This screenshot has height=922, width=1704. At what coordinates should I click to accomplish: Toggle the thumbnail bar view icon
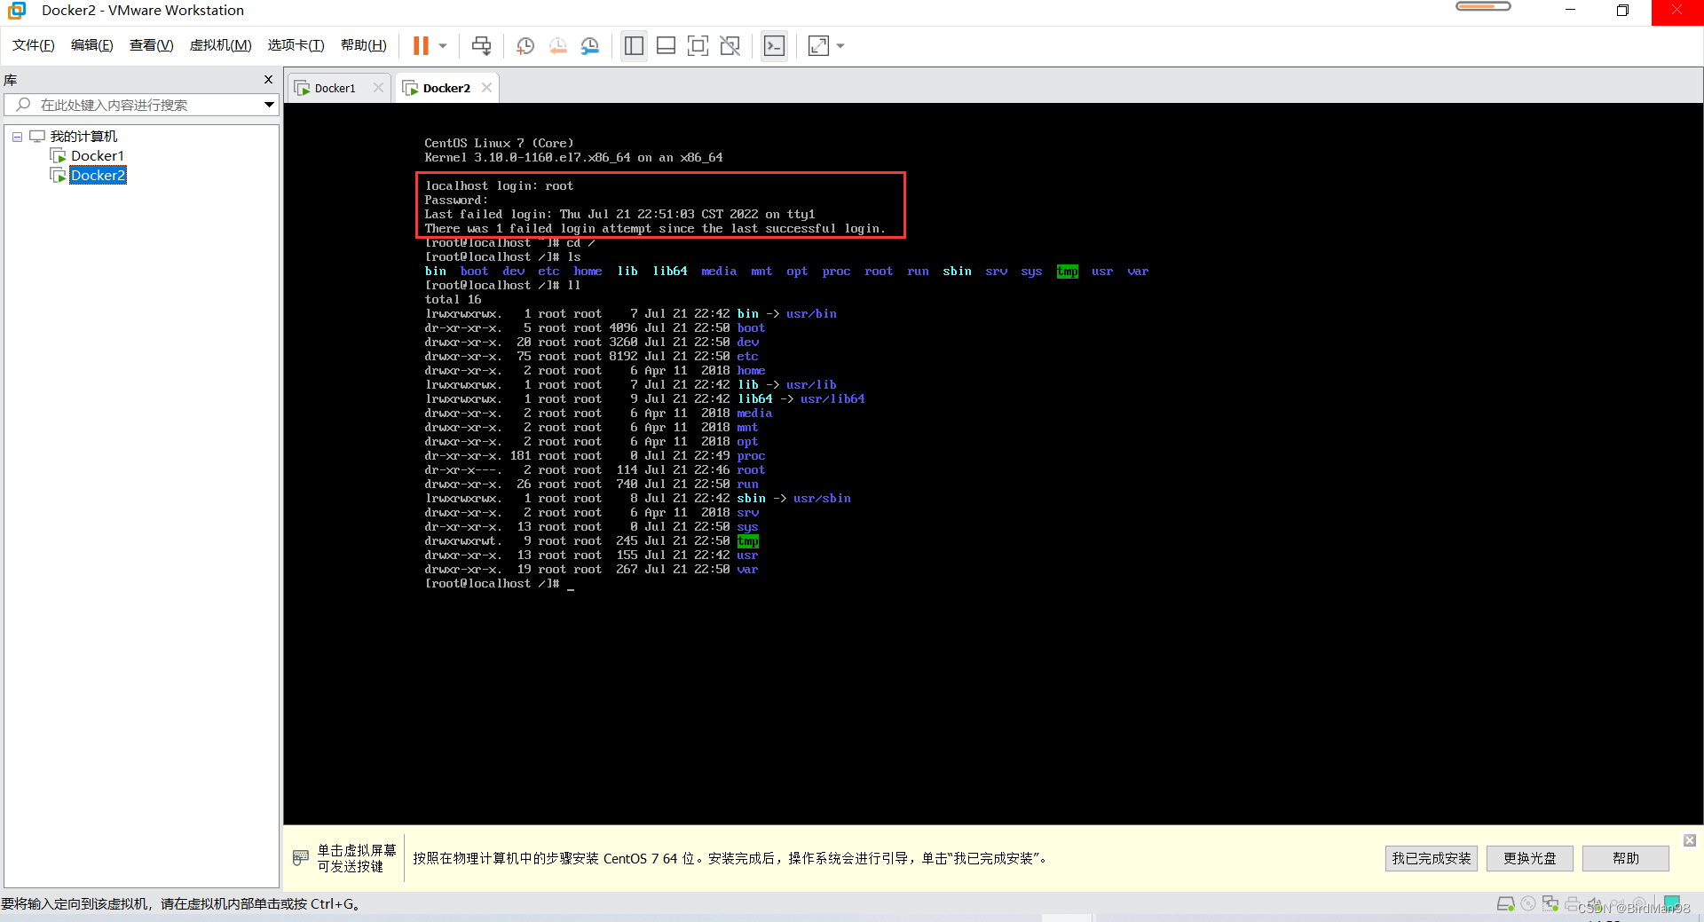pos(666,46)
